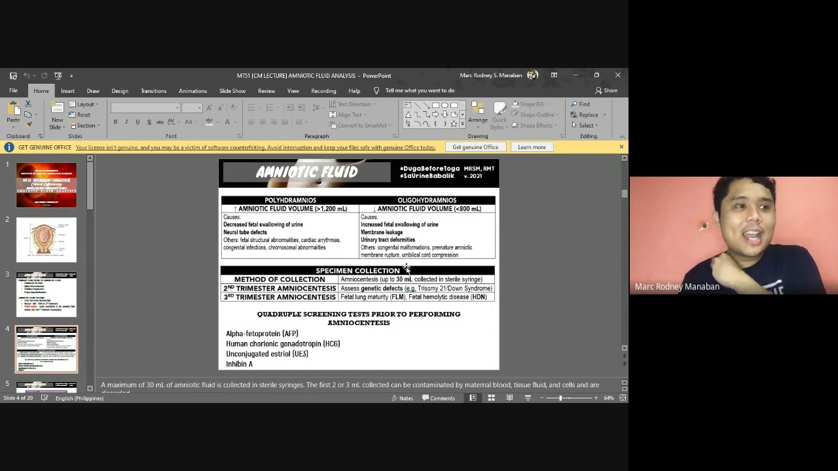Switch to Reading View
Screen dimensions: 838x471
click(509, 398)
